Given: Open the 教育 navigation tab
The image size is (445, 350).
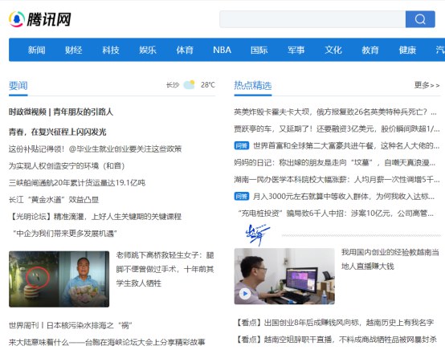Looking at the screenshot, I should pos(370,50).
